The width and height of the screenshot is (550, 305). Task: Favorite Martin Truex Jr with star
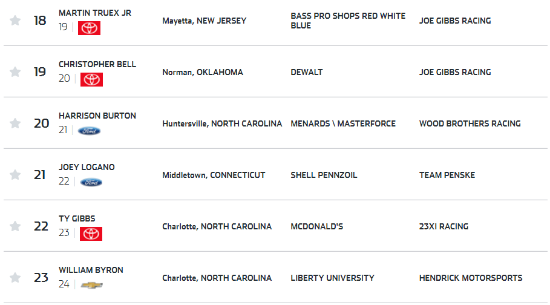15,21
